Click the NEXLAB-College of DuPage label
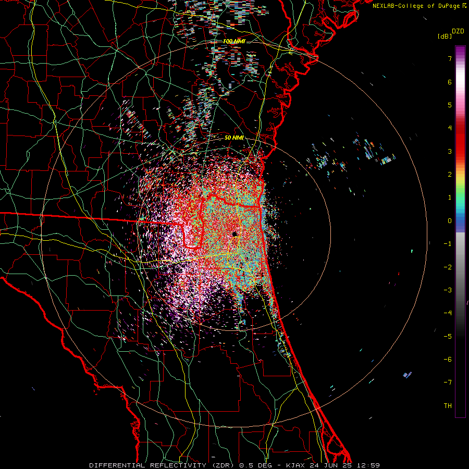 (x=416, y=6)
